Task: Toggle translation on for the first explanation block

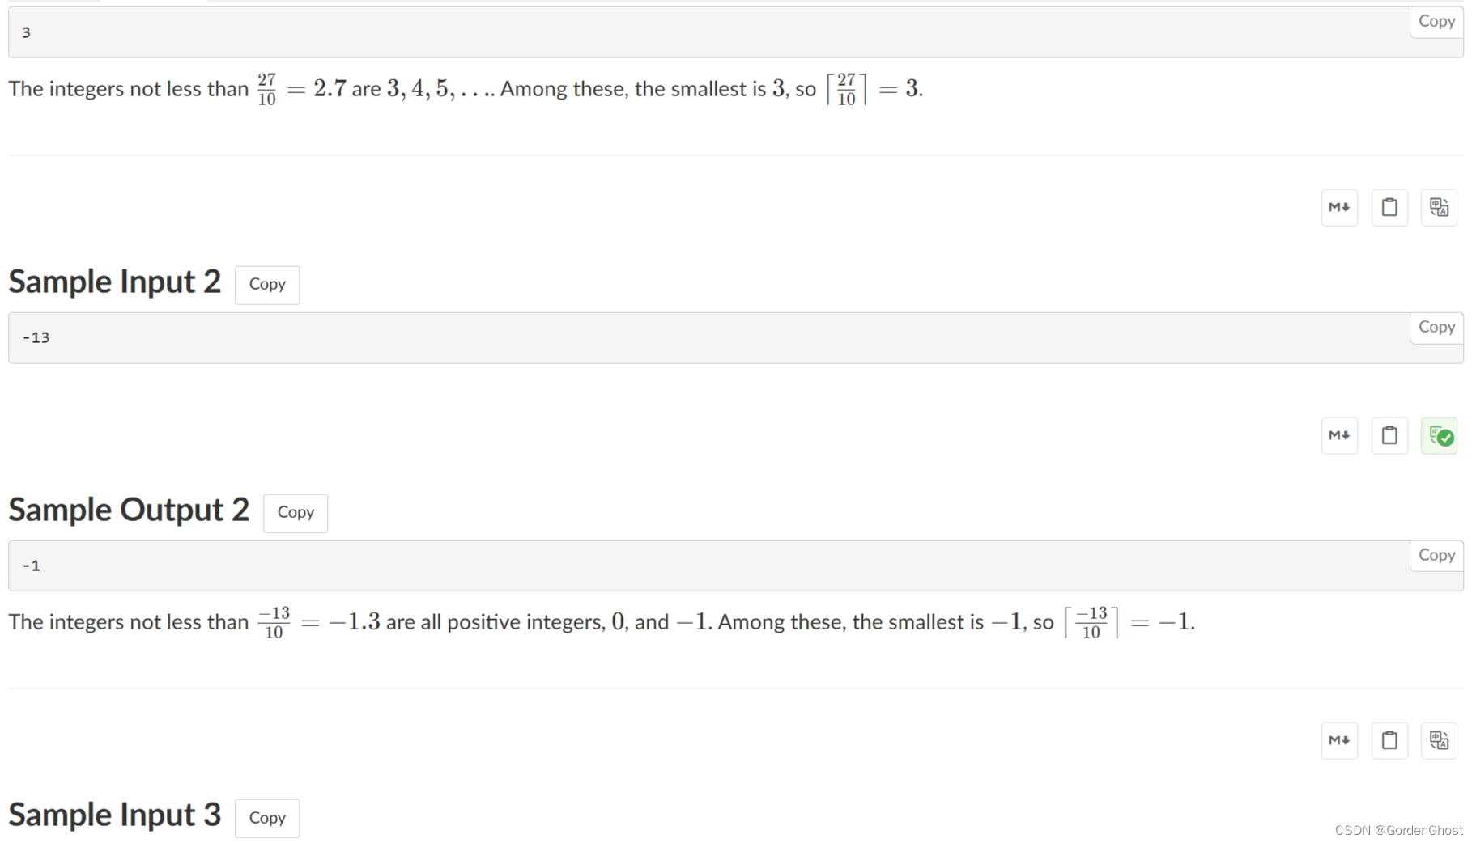Action: click(1440, 207)
